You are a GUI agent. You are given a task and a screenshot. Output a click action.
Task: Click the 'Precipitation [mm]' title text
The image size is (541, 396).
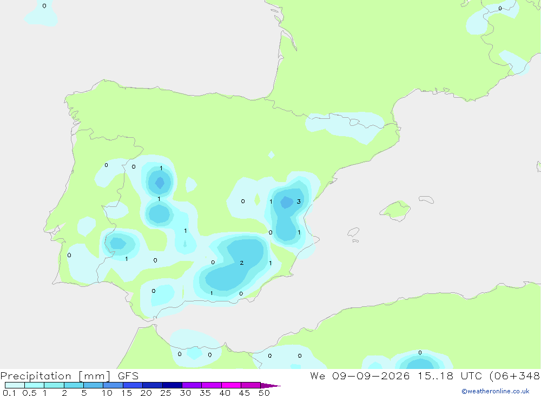point(56,376)
